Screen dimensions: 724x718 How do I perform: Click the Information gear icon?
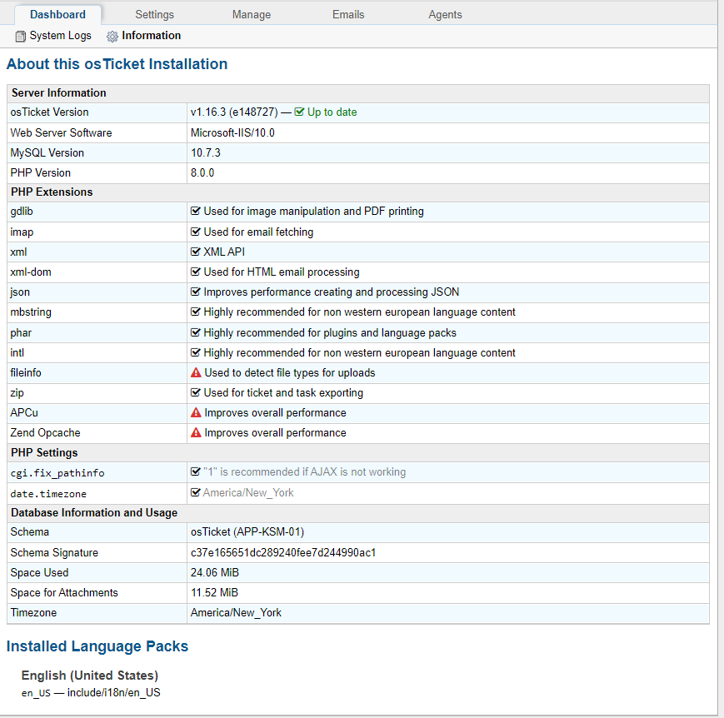pos(112,37)
